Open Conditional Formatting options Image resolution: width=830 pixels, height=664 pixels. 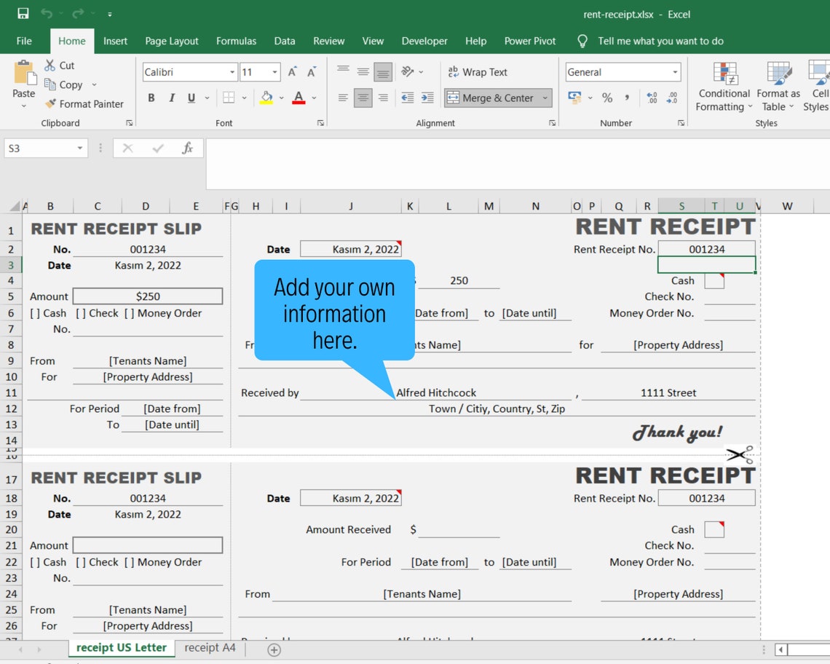click(723, 87)
